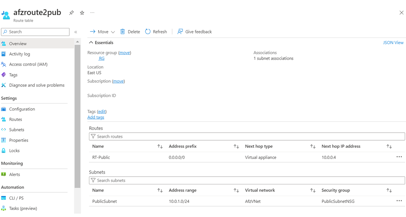Open Access control (IAM) menu item
This screenshot has height=217, width=406.
(x=28, y=64)
